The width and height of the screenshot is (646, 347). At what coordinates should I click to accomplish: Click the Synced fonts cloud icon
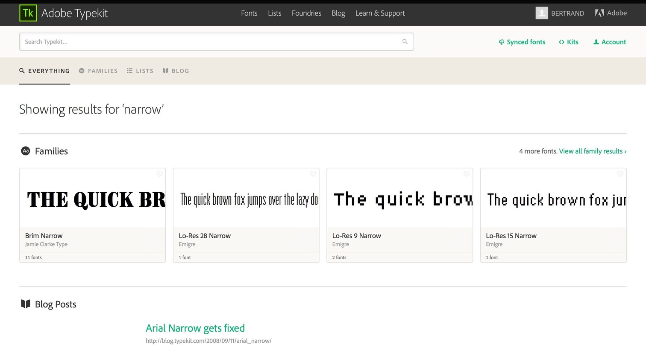(x=502, y=42)
